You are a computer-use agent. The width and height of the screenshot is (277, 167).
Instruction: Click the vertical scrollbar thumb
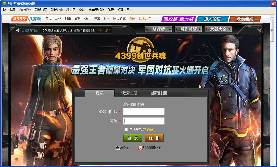pos(272,31)
